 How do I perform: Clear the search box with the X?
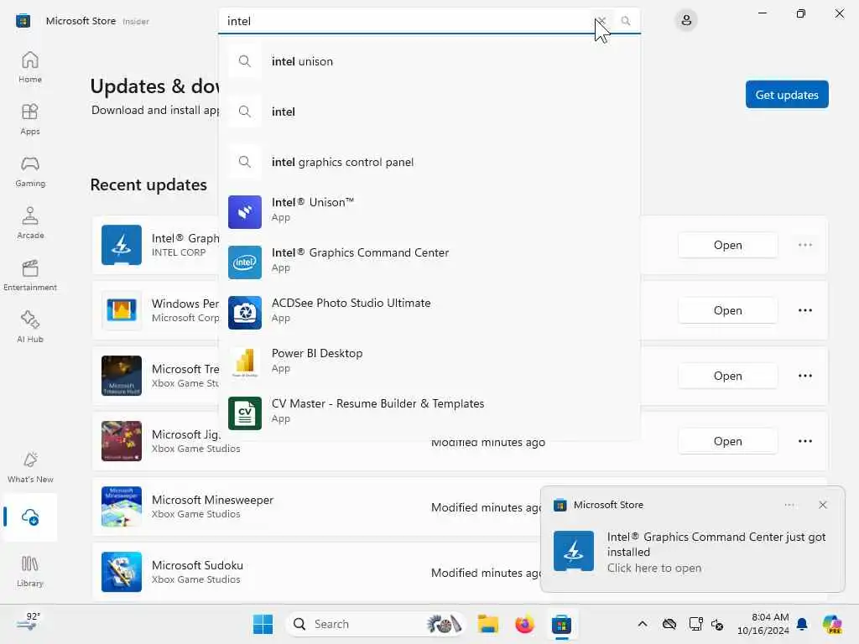pyautogui.click(x=601, y=21)
